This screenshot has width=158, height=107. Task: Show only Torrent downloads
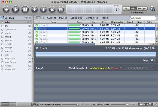(x=142, y=8)
